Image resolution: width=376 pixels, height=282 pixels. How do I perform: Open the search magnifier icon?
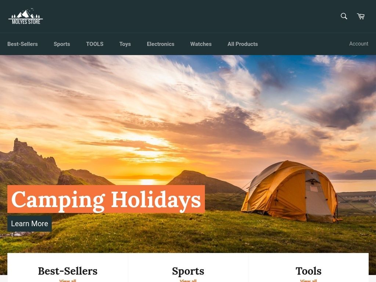[x=344, y=16]
